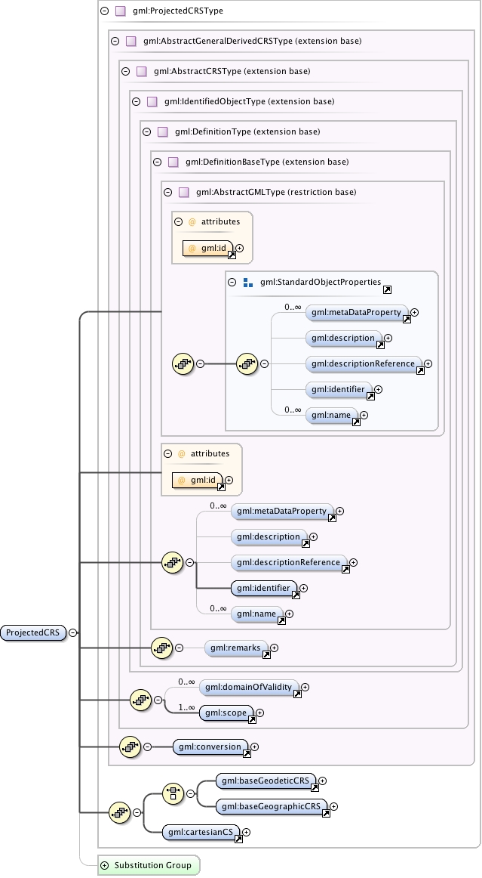This screenshot has height=878, width=482.
Task: Click the type icon beside gml:IdentifiedObjectType
Action: click(152, 101)
